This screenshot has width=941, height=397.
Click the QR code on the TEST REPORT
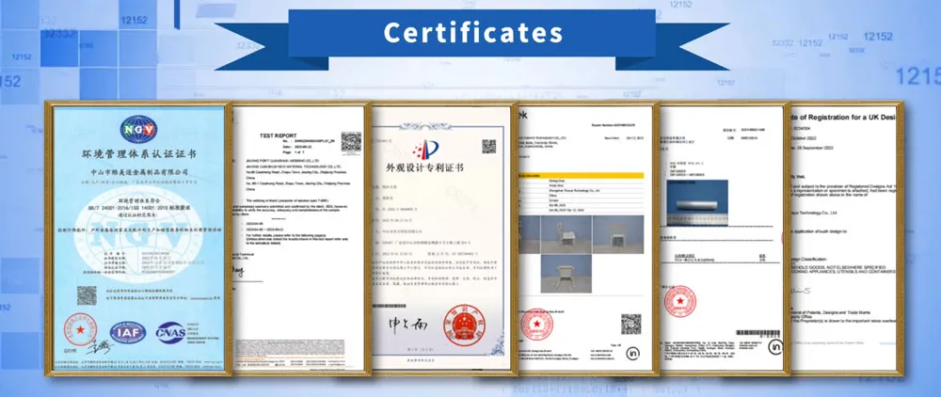[x=350, y=142]
